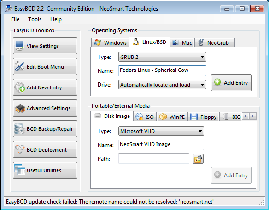The height and width of the screenshot is (210, 269).
Task: Click the disc icon on ISO tab
Action: coord(139,117)
